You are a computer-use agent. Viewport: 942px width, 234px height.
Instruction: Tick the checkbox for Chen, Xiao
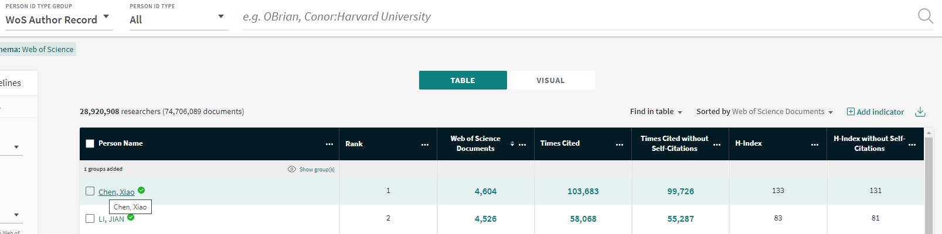pos(90,191)
